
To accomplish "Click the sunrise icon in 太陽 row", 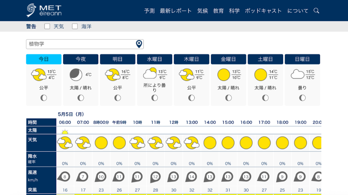I will pos(65,132).
